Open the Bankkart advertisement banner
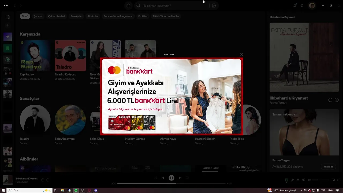343x193 pixels. click(171, 96)
